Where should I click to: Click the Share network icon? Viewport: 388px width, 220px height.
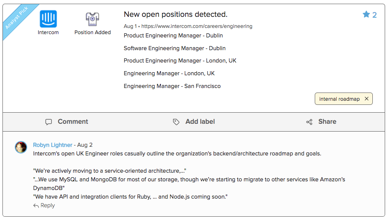tap(309, 122)
